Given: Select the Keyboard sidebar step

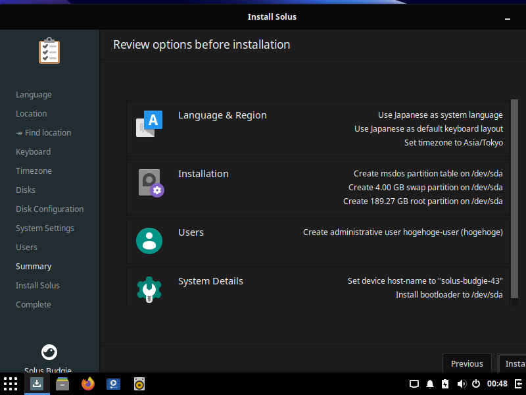Looking at the screenshot, I should (34, 152).
